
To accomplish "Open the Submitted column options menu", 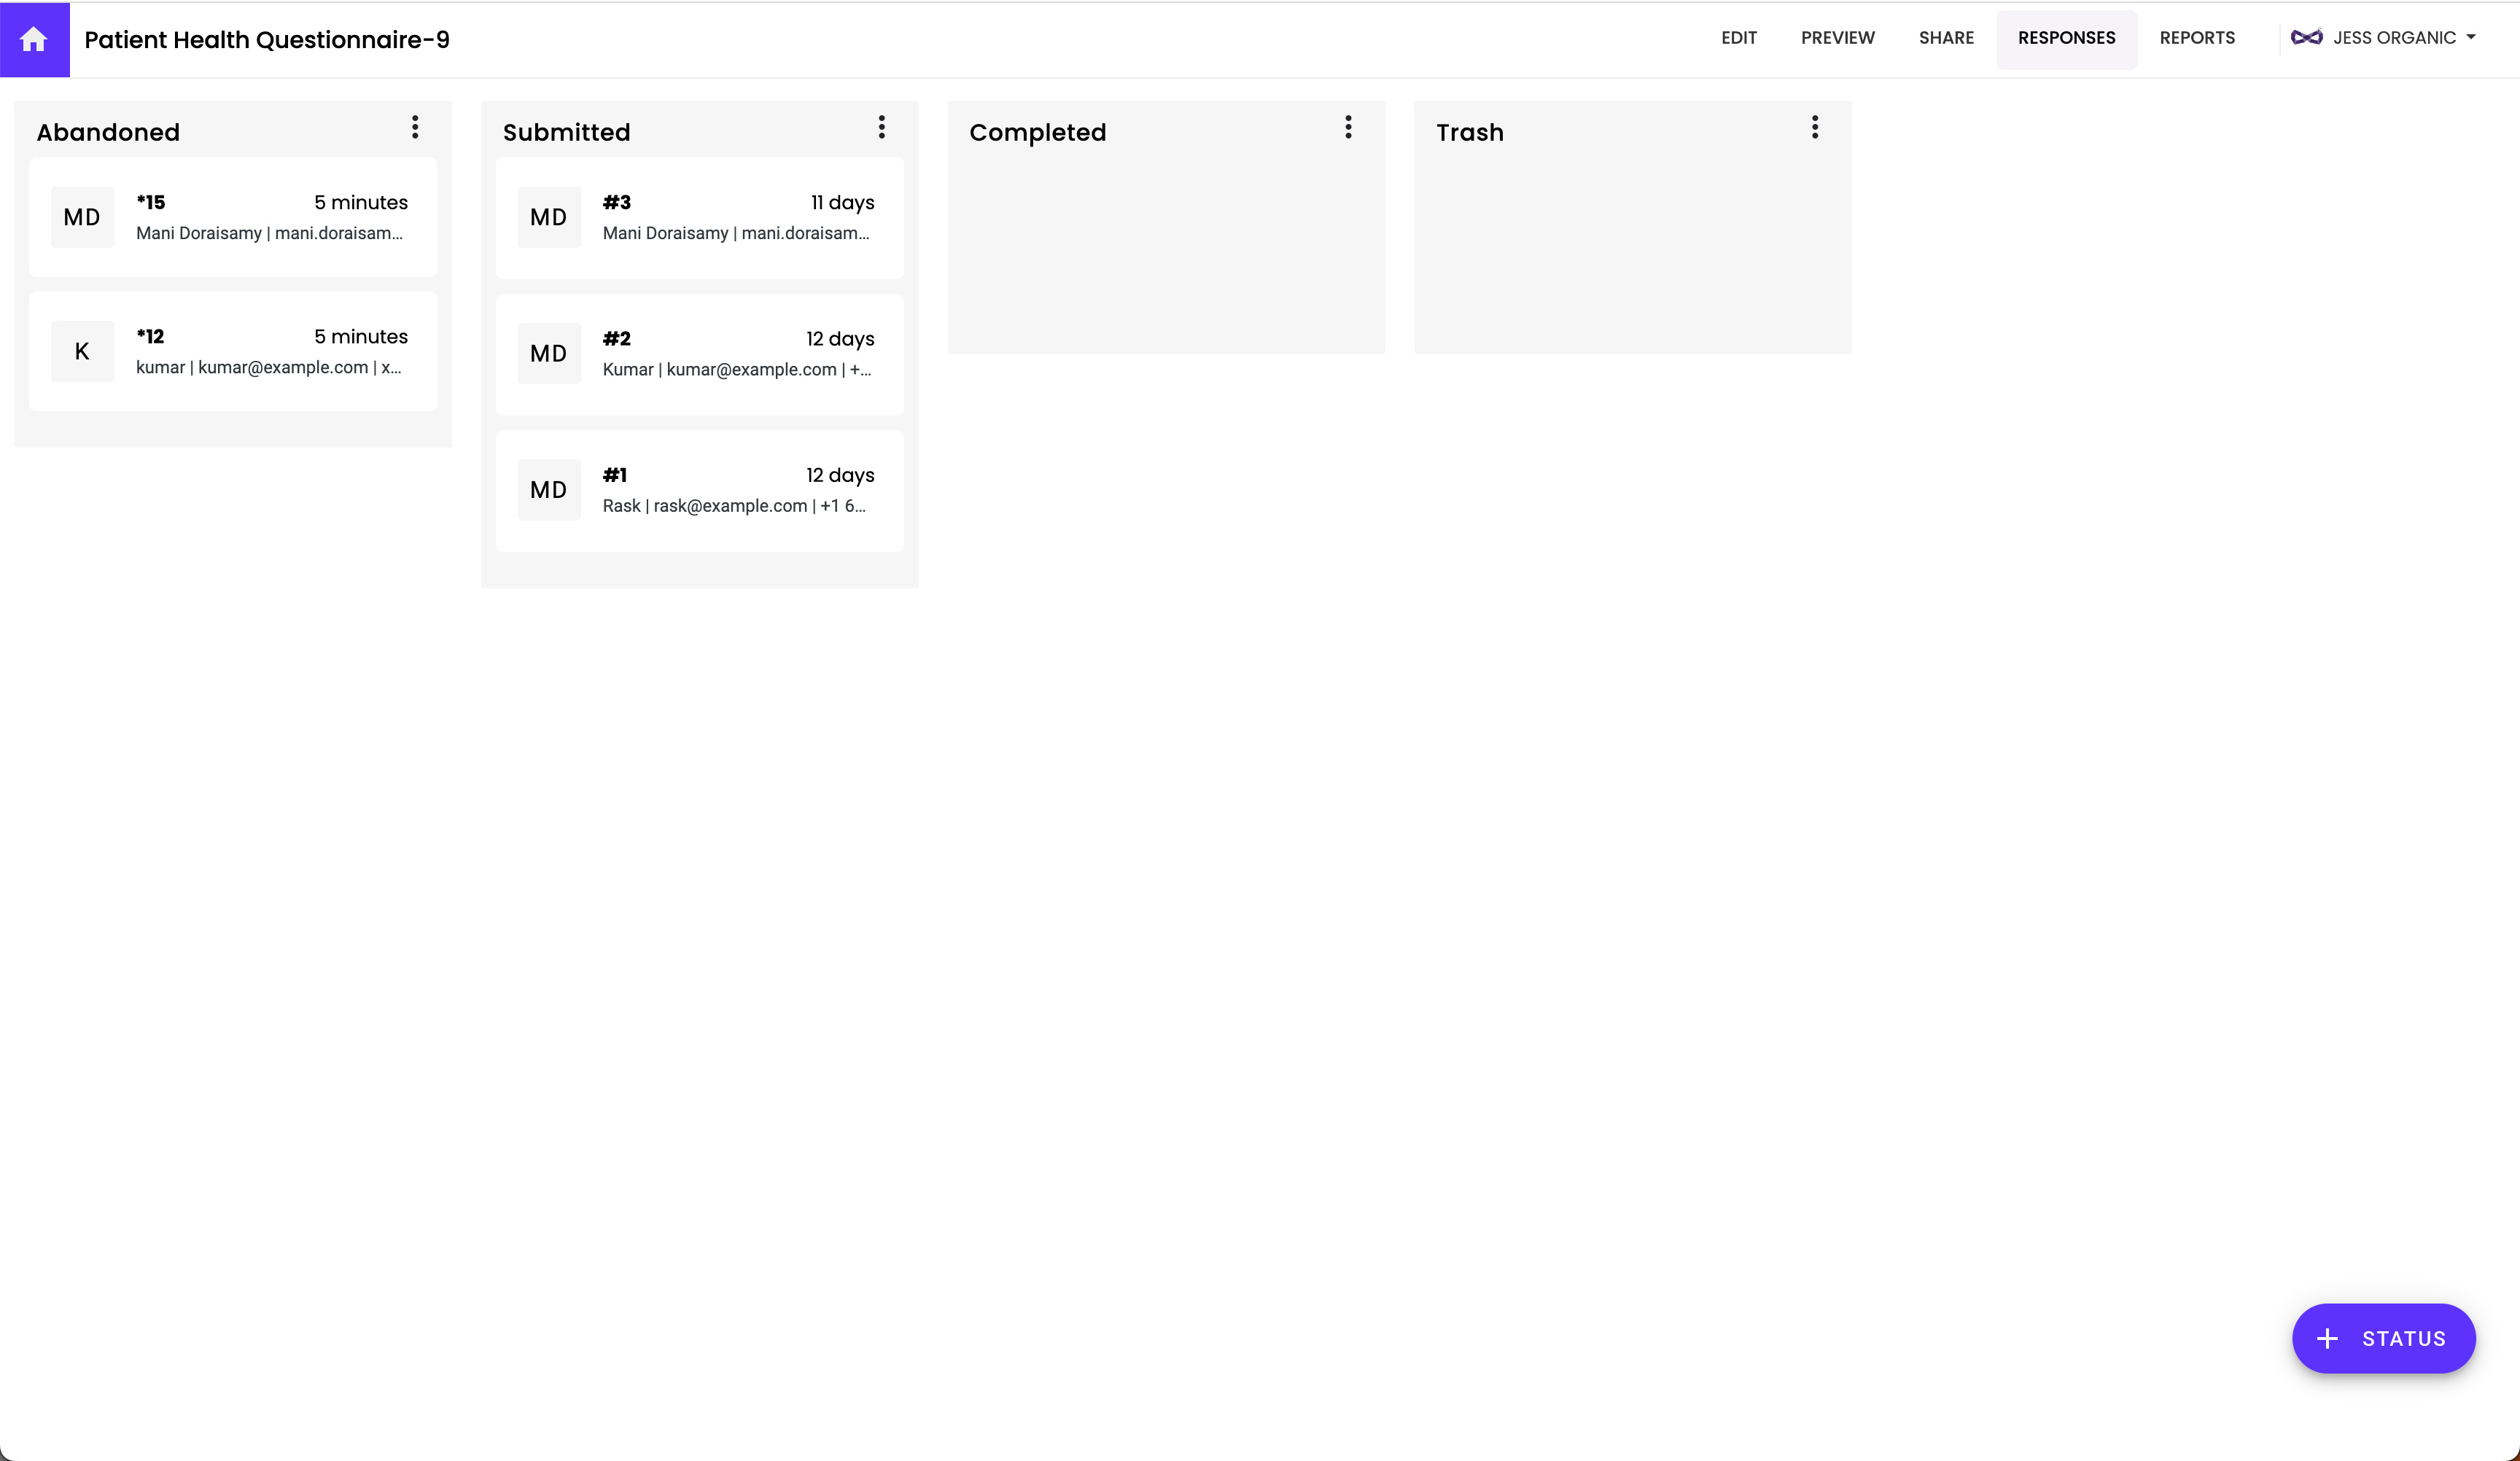I will coord(882,127).
